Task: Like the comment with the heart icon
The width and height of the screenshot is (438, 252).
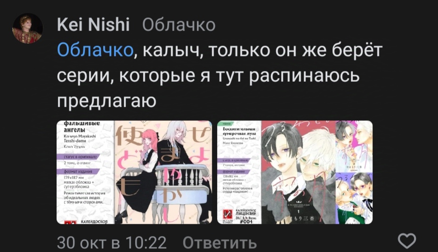Action: pos(407,241)
